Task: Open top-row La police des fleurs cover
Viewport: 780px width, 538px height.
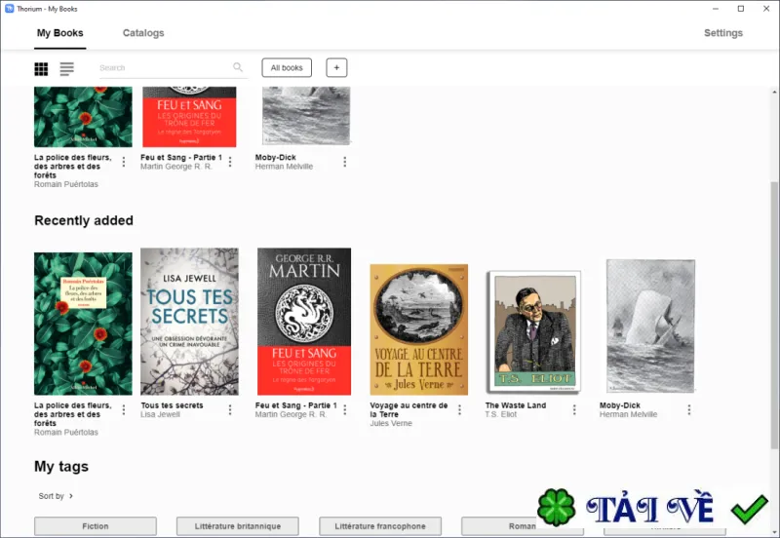Action: click(83, 117)
